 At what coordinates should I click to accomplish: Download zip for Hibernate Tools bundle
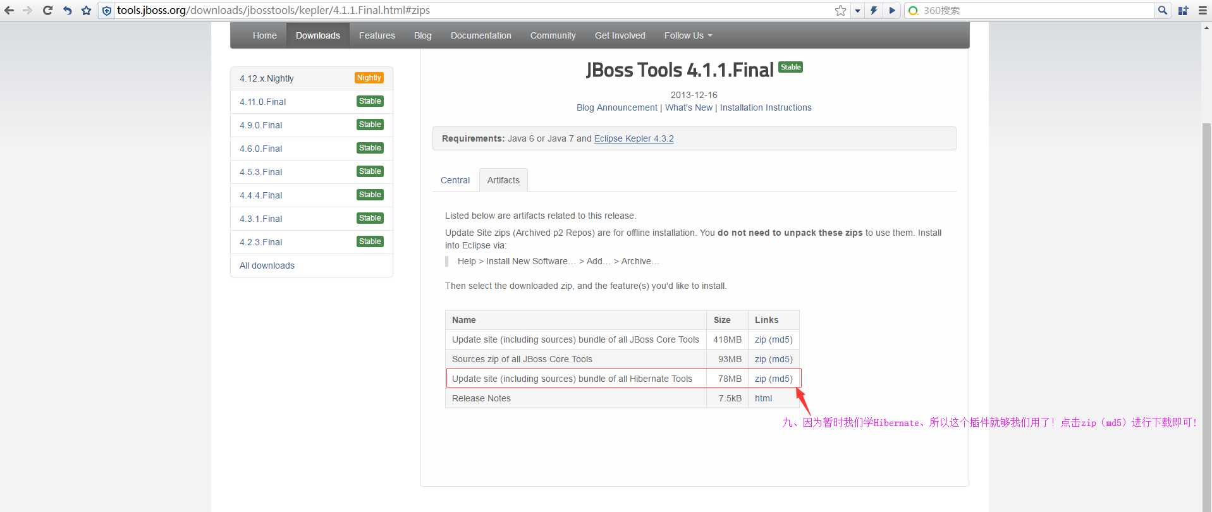tap(760, 379)
